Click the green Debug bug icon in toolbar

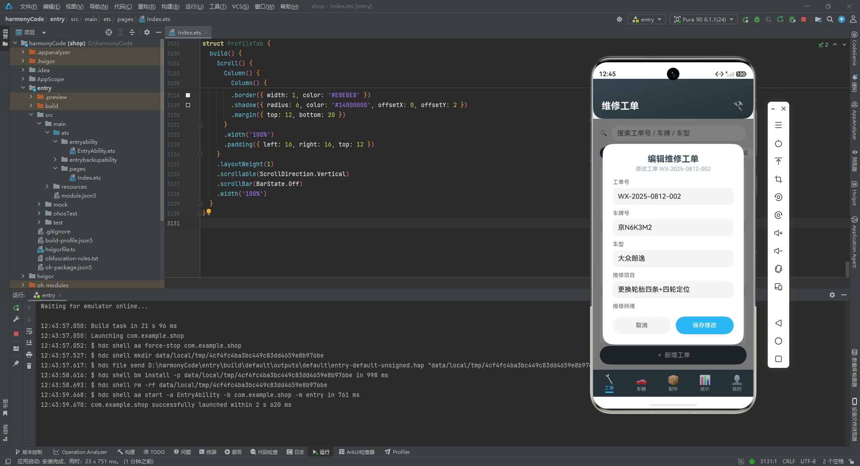click(x=757, y=19)
